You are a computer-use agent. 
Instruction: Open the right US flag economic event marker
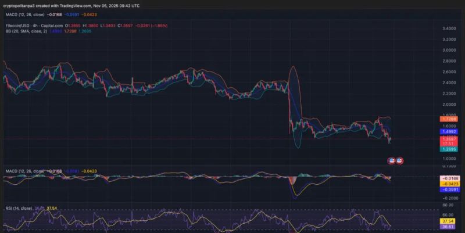coord(399,161)
